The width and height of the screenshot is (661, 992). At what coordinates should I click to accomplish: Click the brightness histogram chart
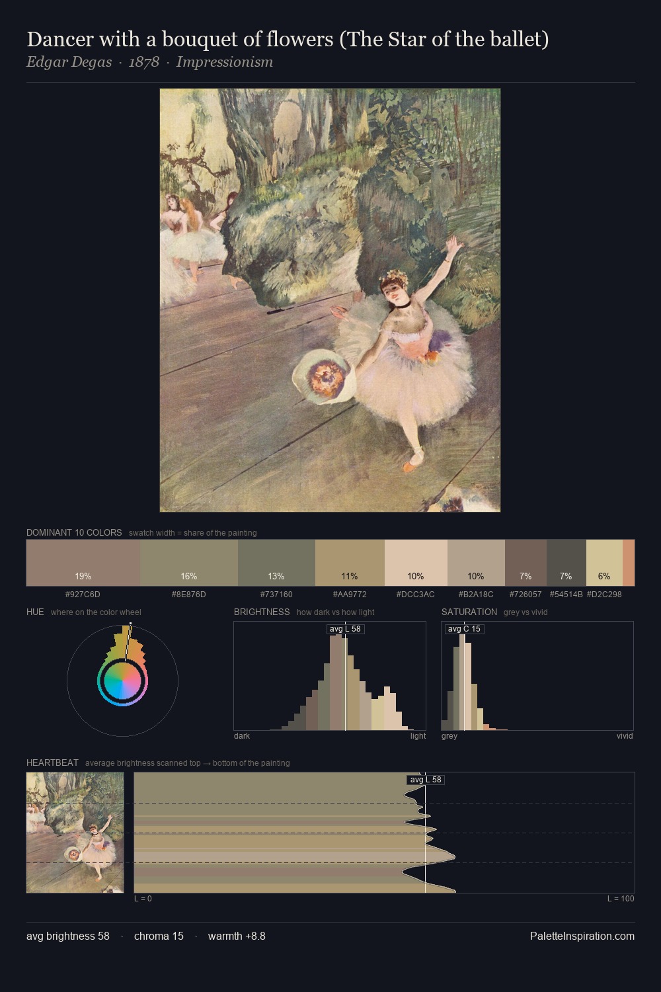coord(330,676)
